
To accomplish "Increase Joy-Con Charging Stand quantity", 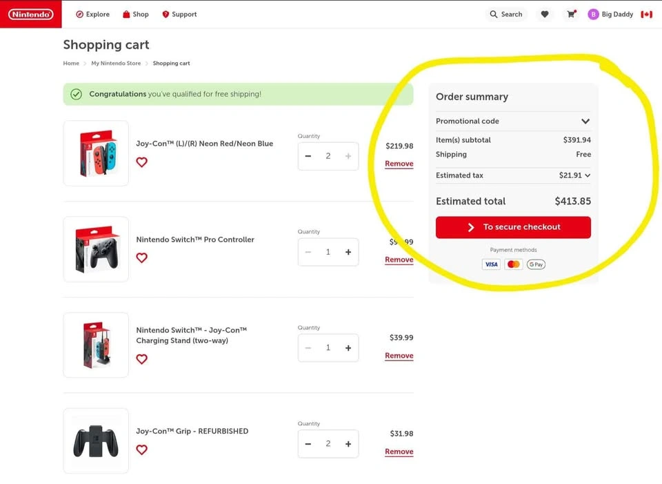I will click(x=348, y=348).
